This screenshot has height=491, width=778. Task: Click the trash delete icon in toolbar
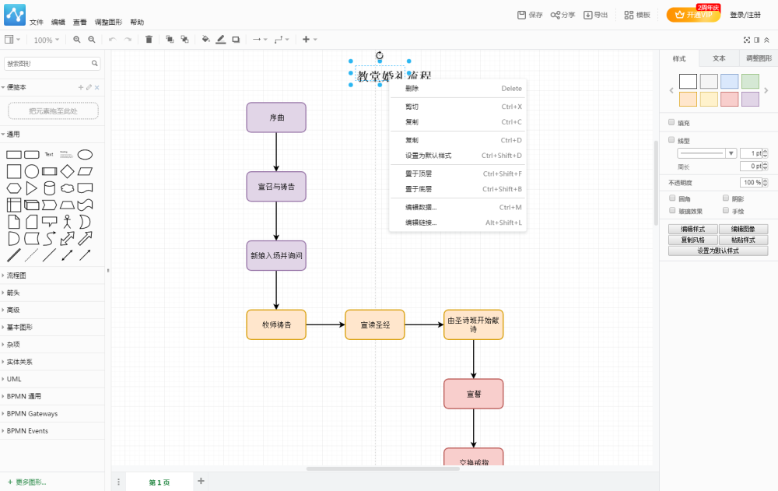[149, 39]
